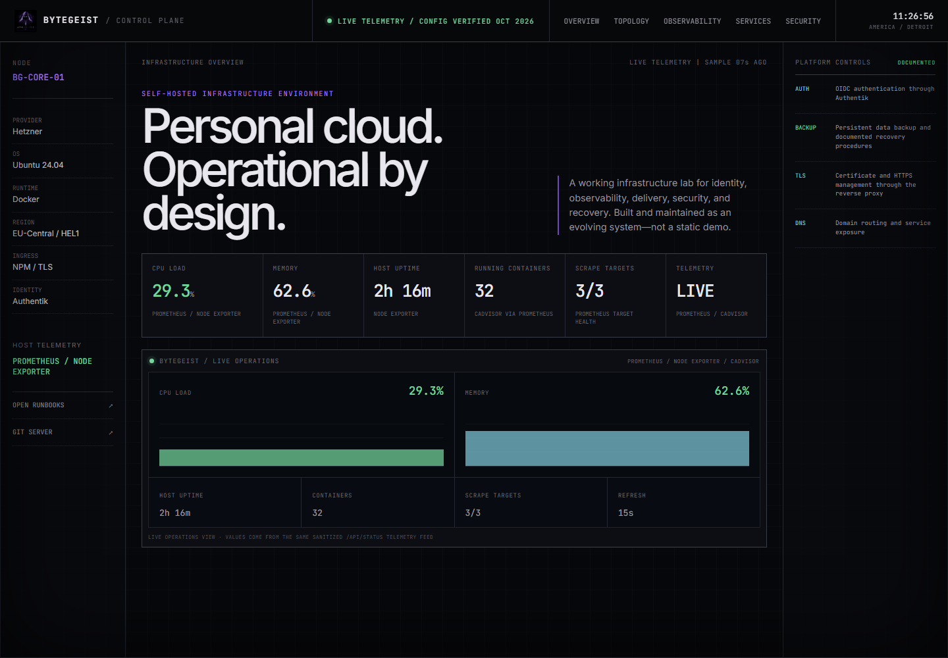Click the blue Memory usage bar
948x658 pixels.
coord(607,448)
